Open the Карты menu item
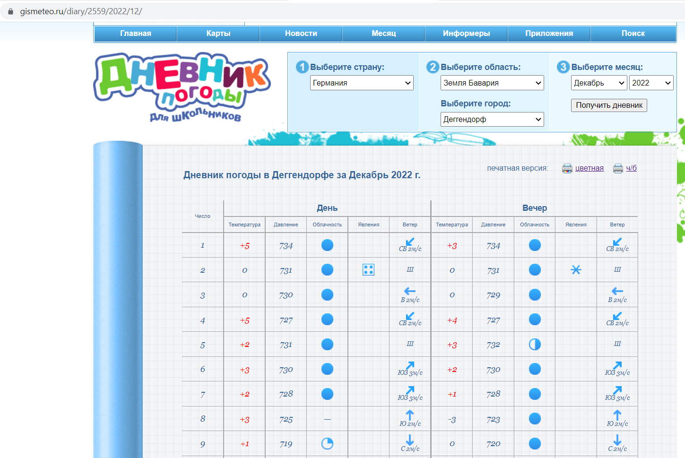The width and height of the screenshot is (685, 458). (x=218, y=34)
